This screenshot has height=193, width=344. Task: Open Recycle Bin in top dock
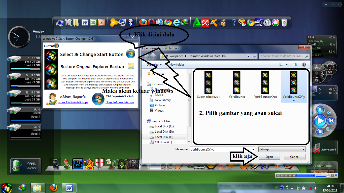[284, 23]
